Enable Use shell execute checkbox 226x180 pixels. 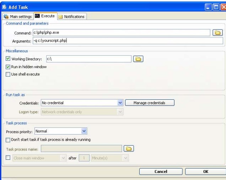click(8, 74)
